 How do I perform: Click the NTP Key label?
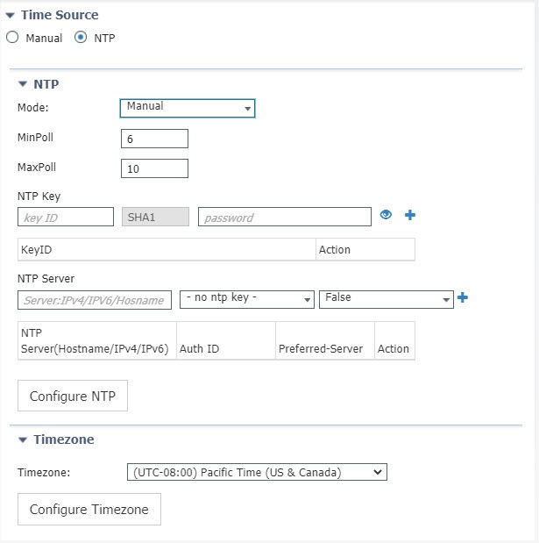39,196
